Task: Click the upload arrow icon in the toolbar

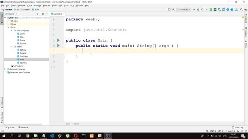Action: point(236,10)
